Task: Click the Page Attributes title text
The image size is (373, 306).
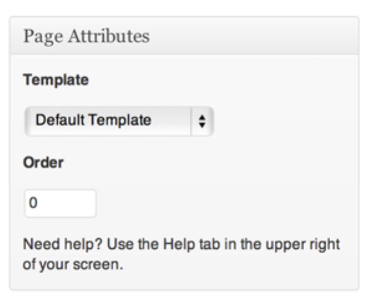Action: pyautogui.click(x=86, y=36)
